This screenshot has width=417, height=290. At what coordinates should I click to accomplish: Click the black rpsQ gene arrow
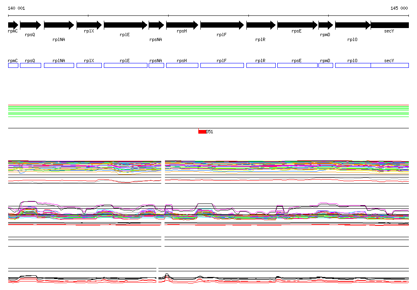(x=31, y=25)
